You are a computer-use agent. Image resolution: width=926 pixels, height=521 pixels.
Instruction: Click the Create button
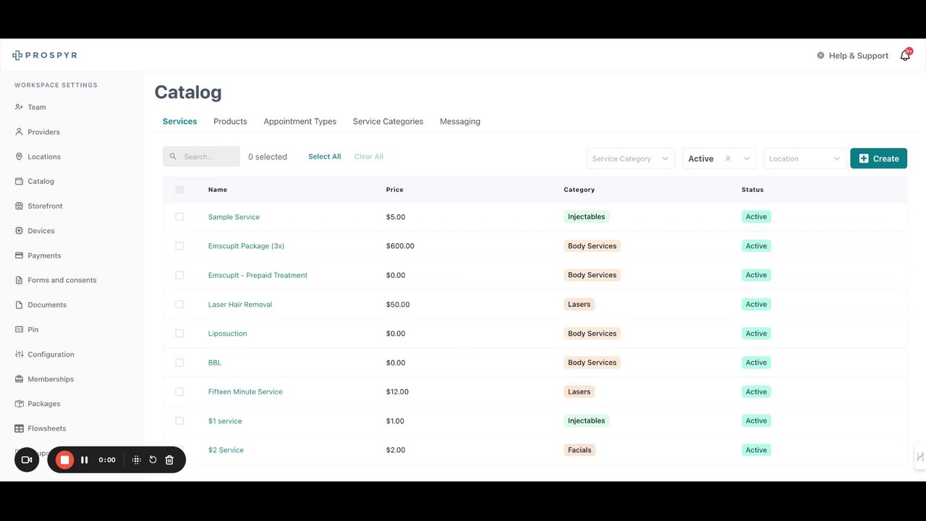point(878,158)
